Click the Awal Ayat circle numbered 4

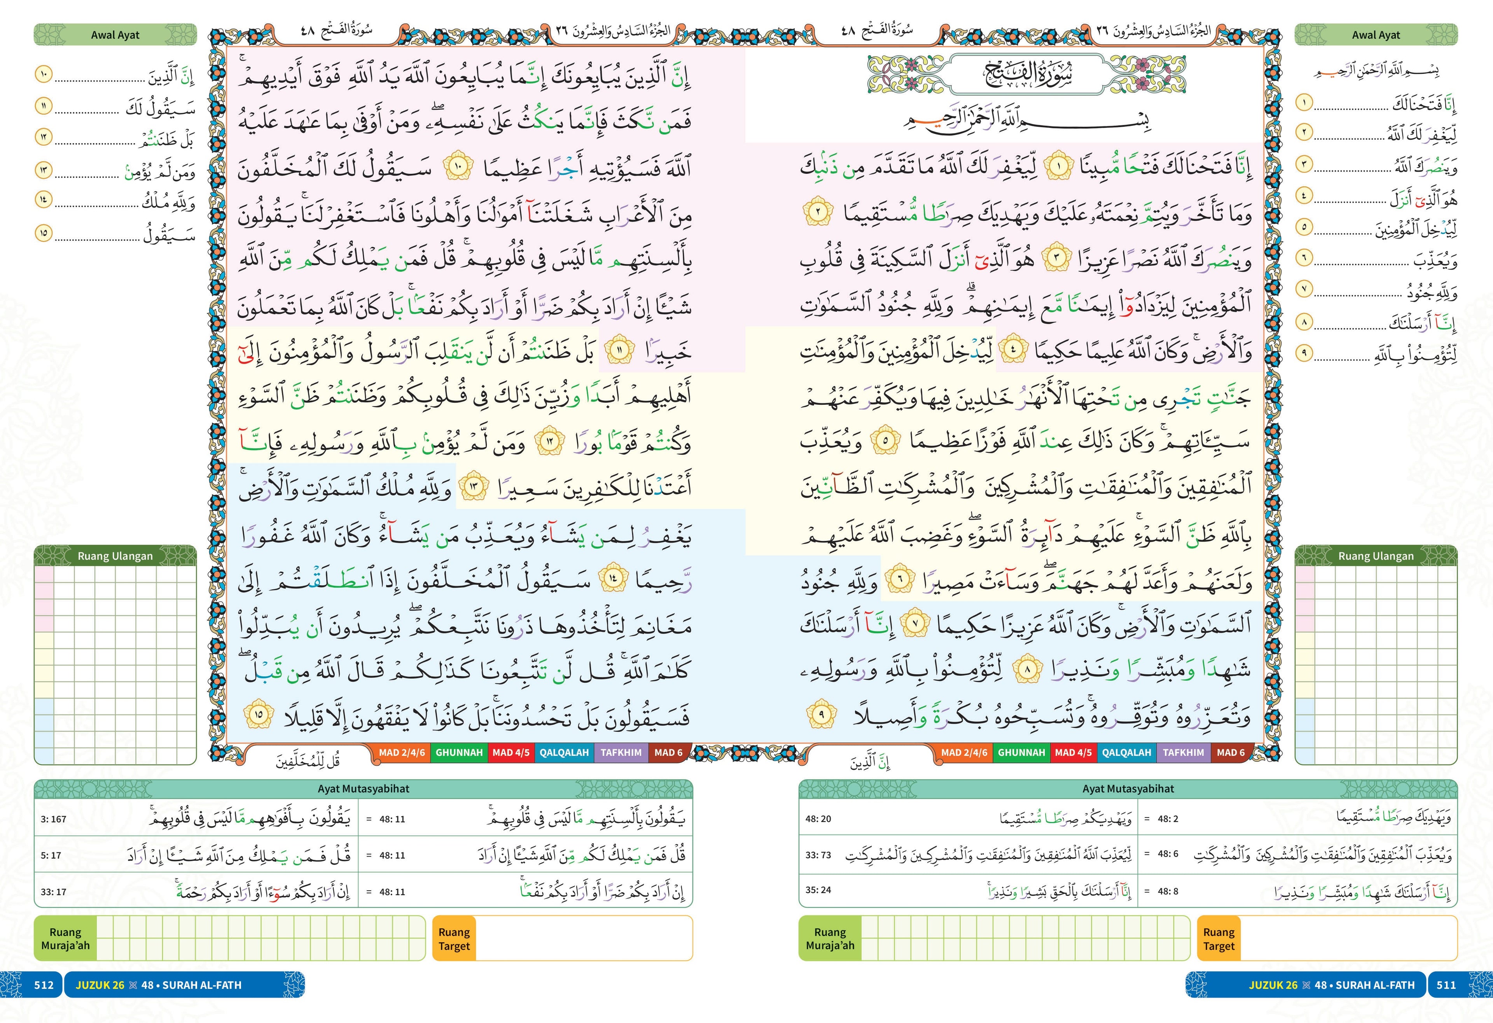click(1304, 195)
